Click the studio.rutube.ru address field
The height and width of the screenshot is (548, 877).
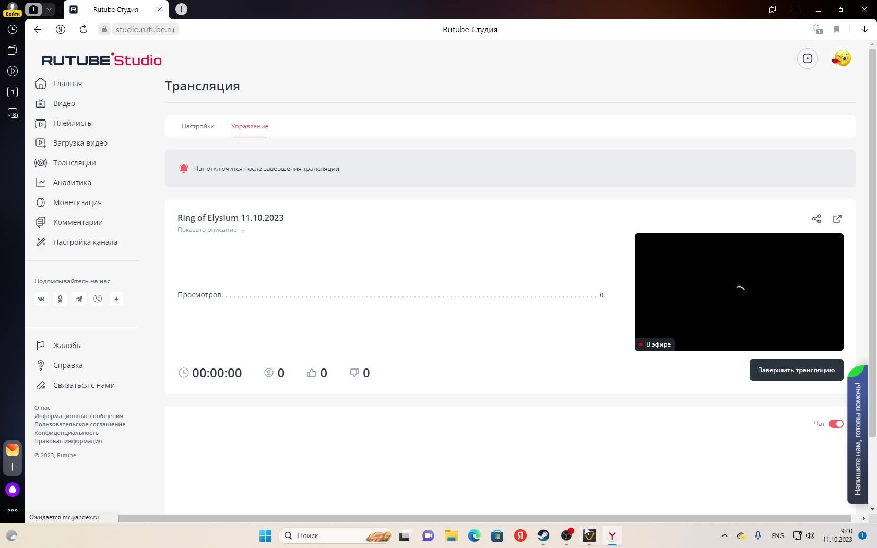point(145,29)
